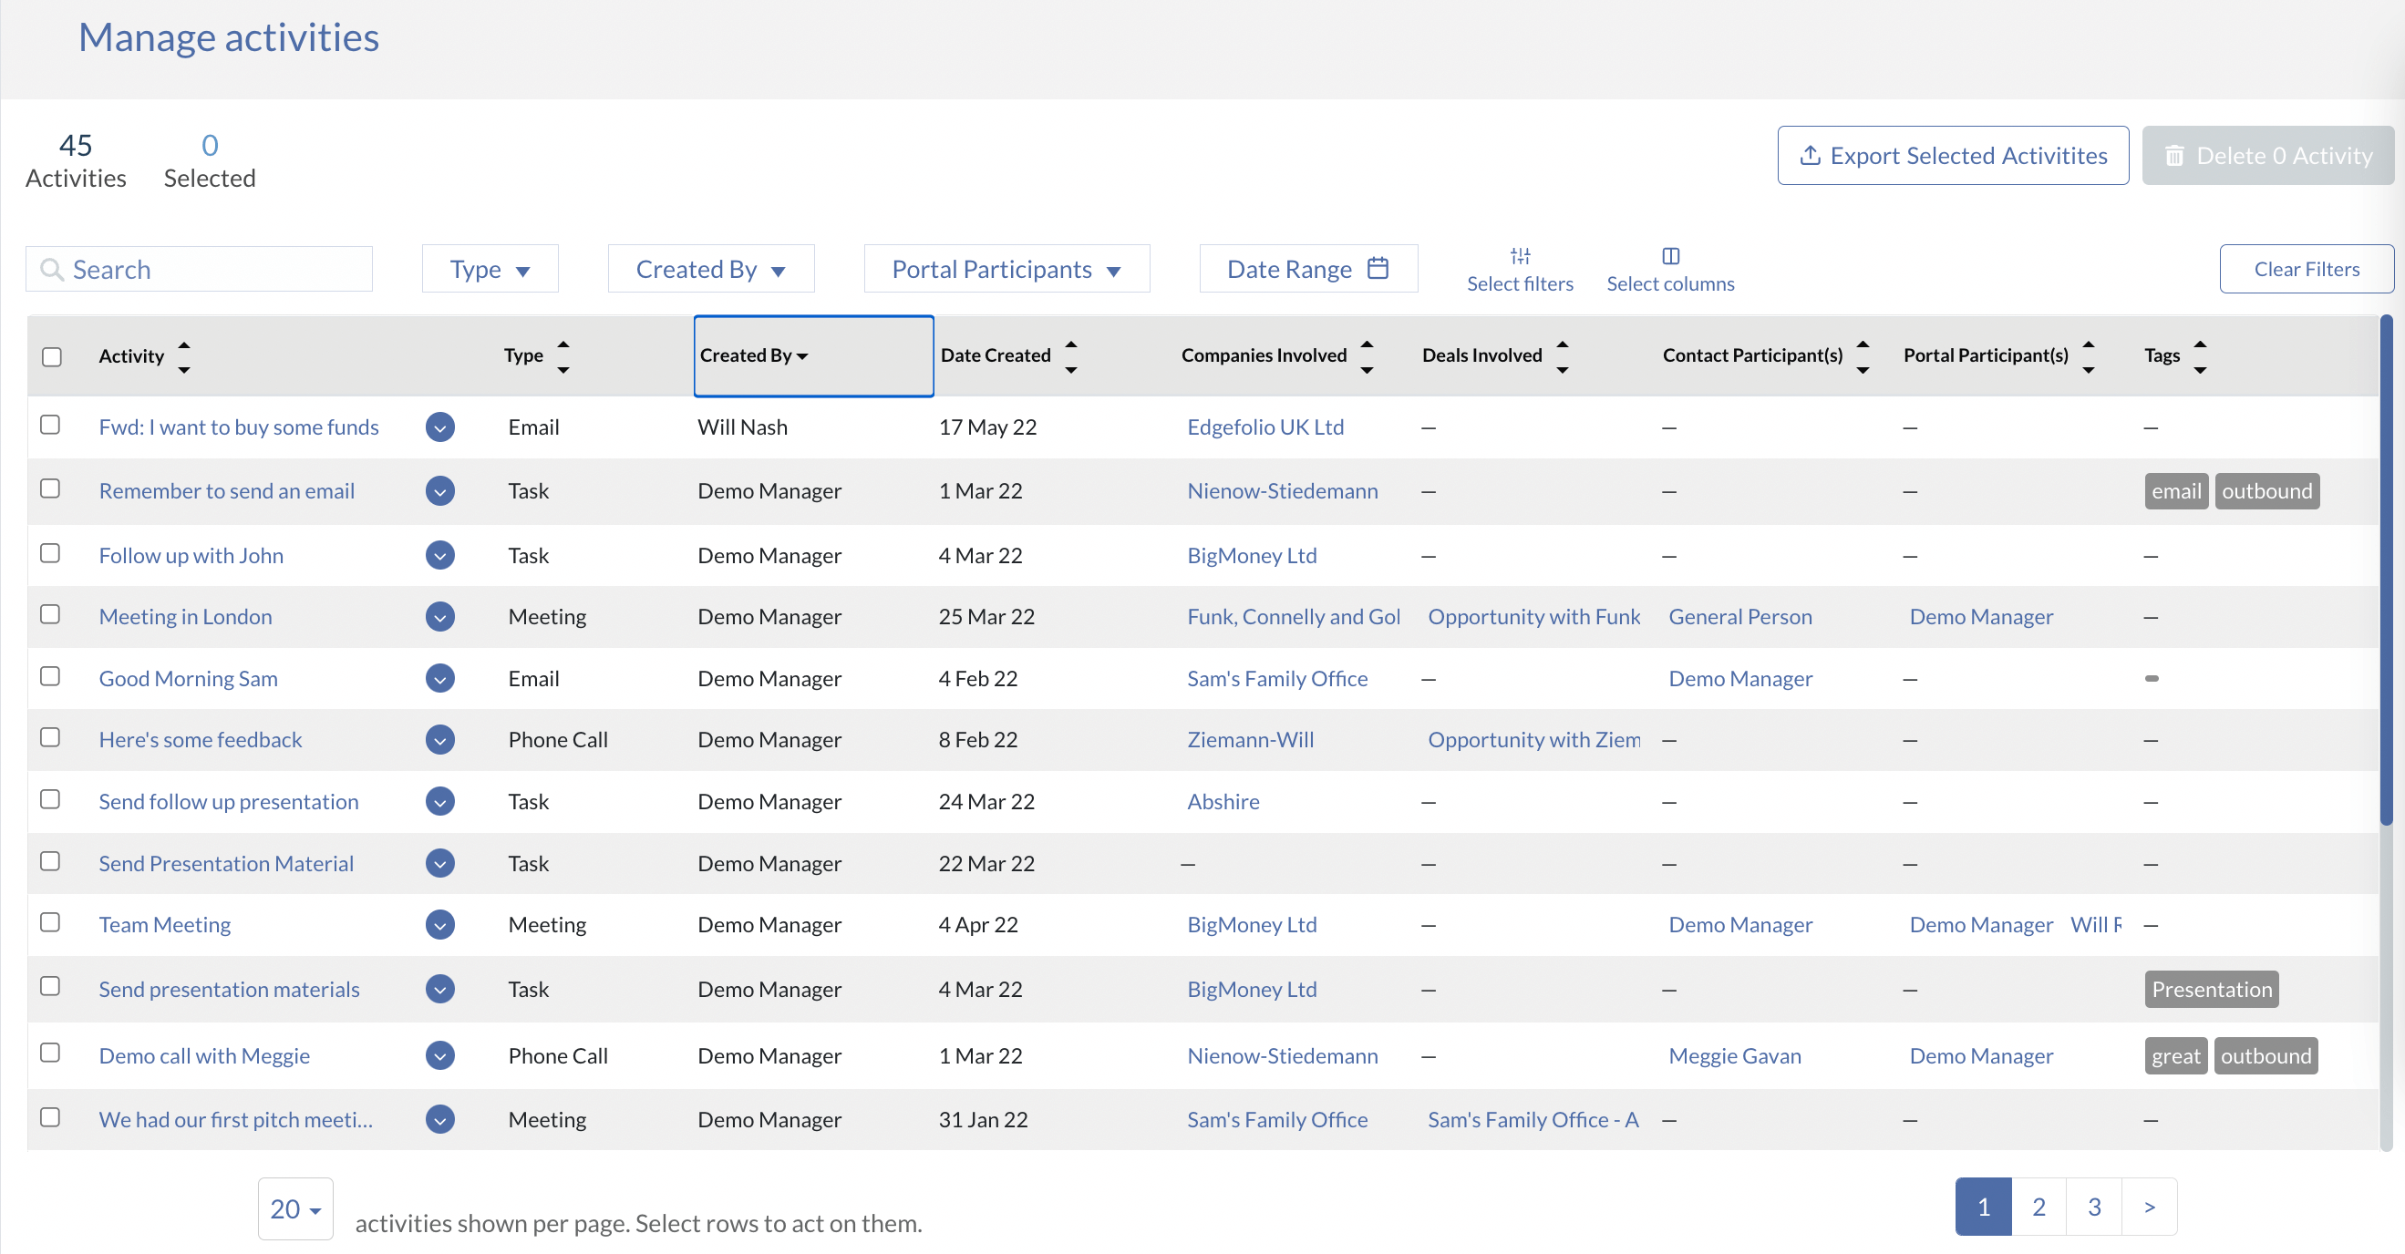Viewport: 2405px width, 1254px height.
Task: Click the activities per page stepper
Action: [x=294, y=1208]
